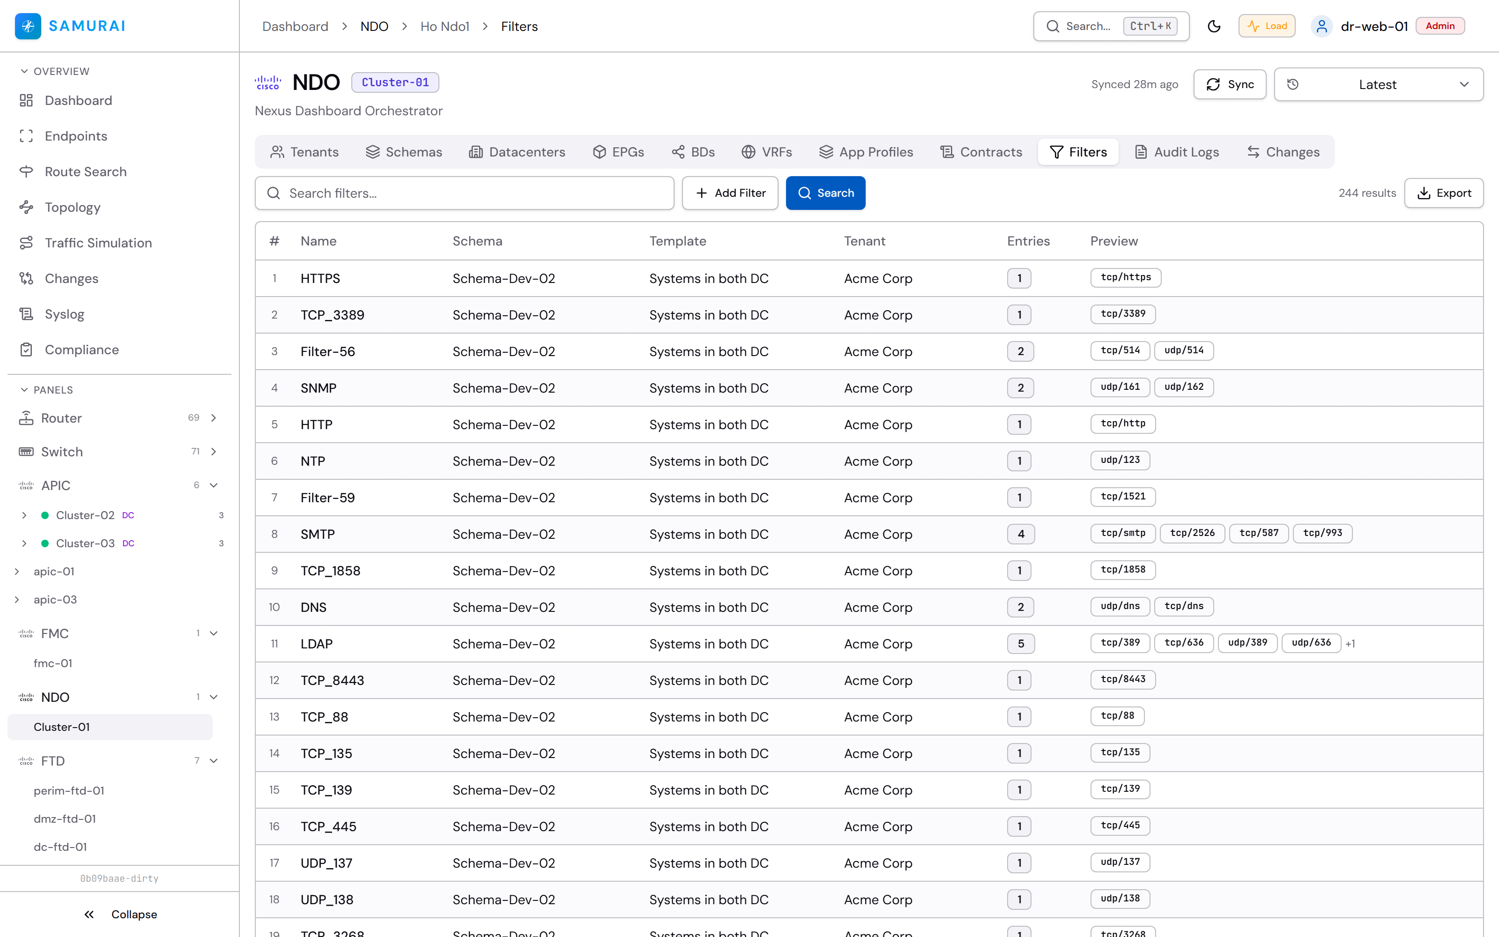Click the Cisco logo beside NDO heading
The height and width of the screenshot is (937, 1499).
click(x=268, y=82)
